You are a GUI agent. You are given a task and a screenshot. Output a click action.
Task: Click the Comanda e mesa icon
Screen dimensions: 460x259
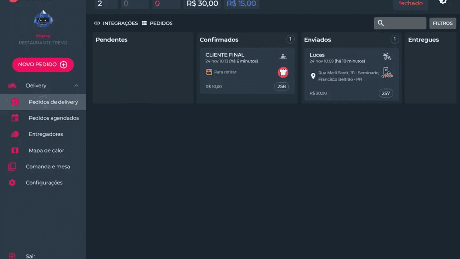[12, 167]
